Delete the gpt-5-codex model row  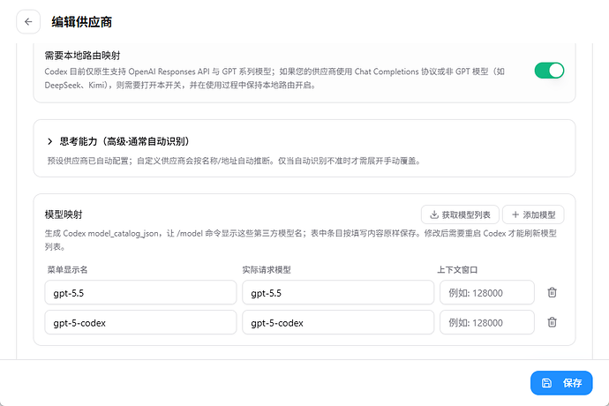(x=552, y=322)
